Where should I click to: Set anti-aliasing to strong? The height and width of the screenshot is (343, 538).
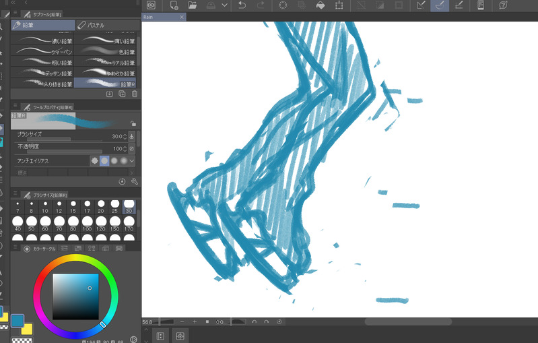pyautogui.click(x=124, y=160)
